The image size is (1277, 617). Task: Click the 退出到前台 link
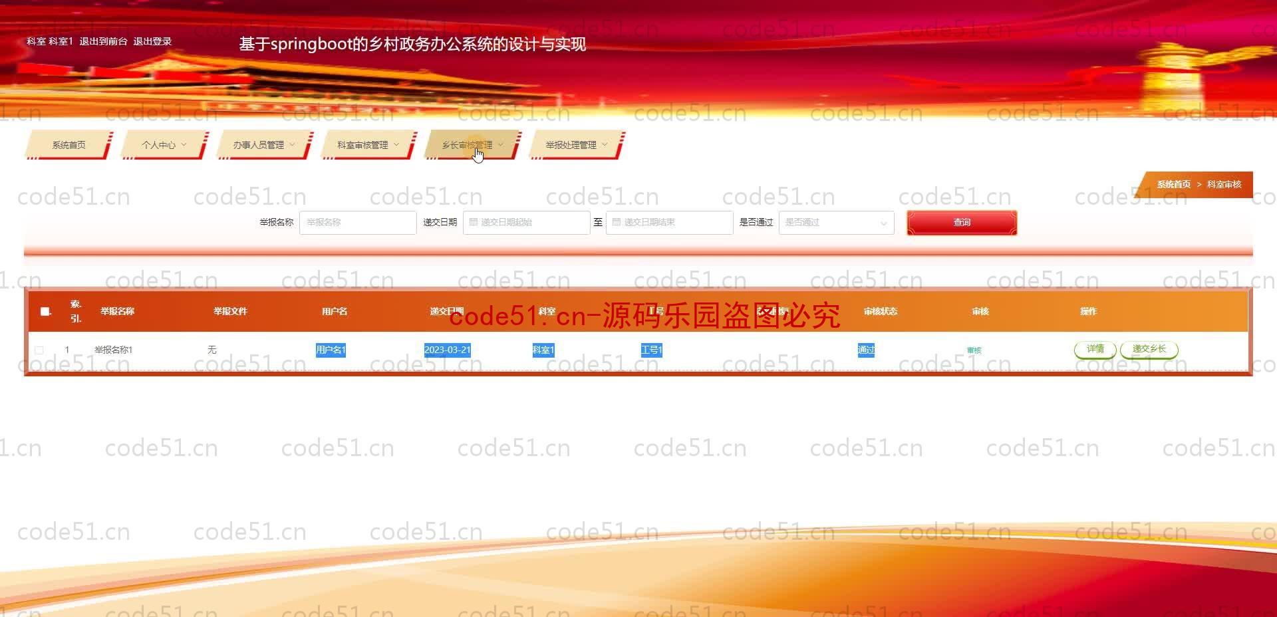coord(103,41)
